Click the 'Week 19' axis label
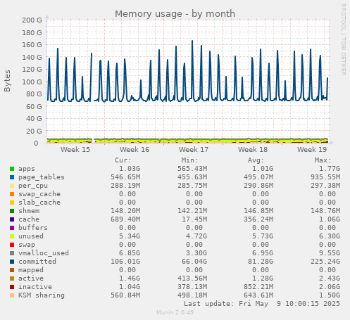This screenshot has height=320, width=350. [x=312, y=150]
